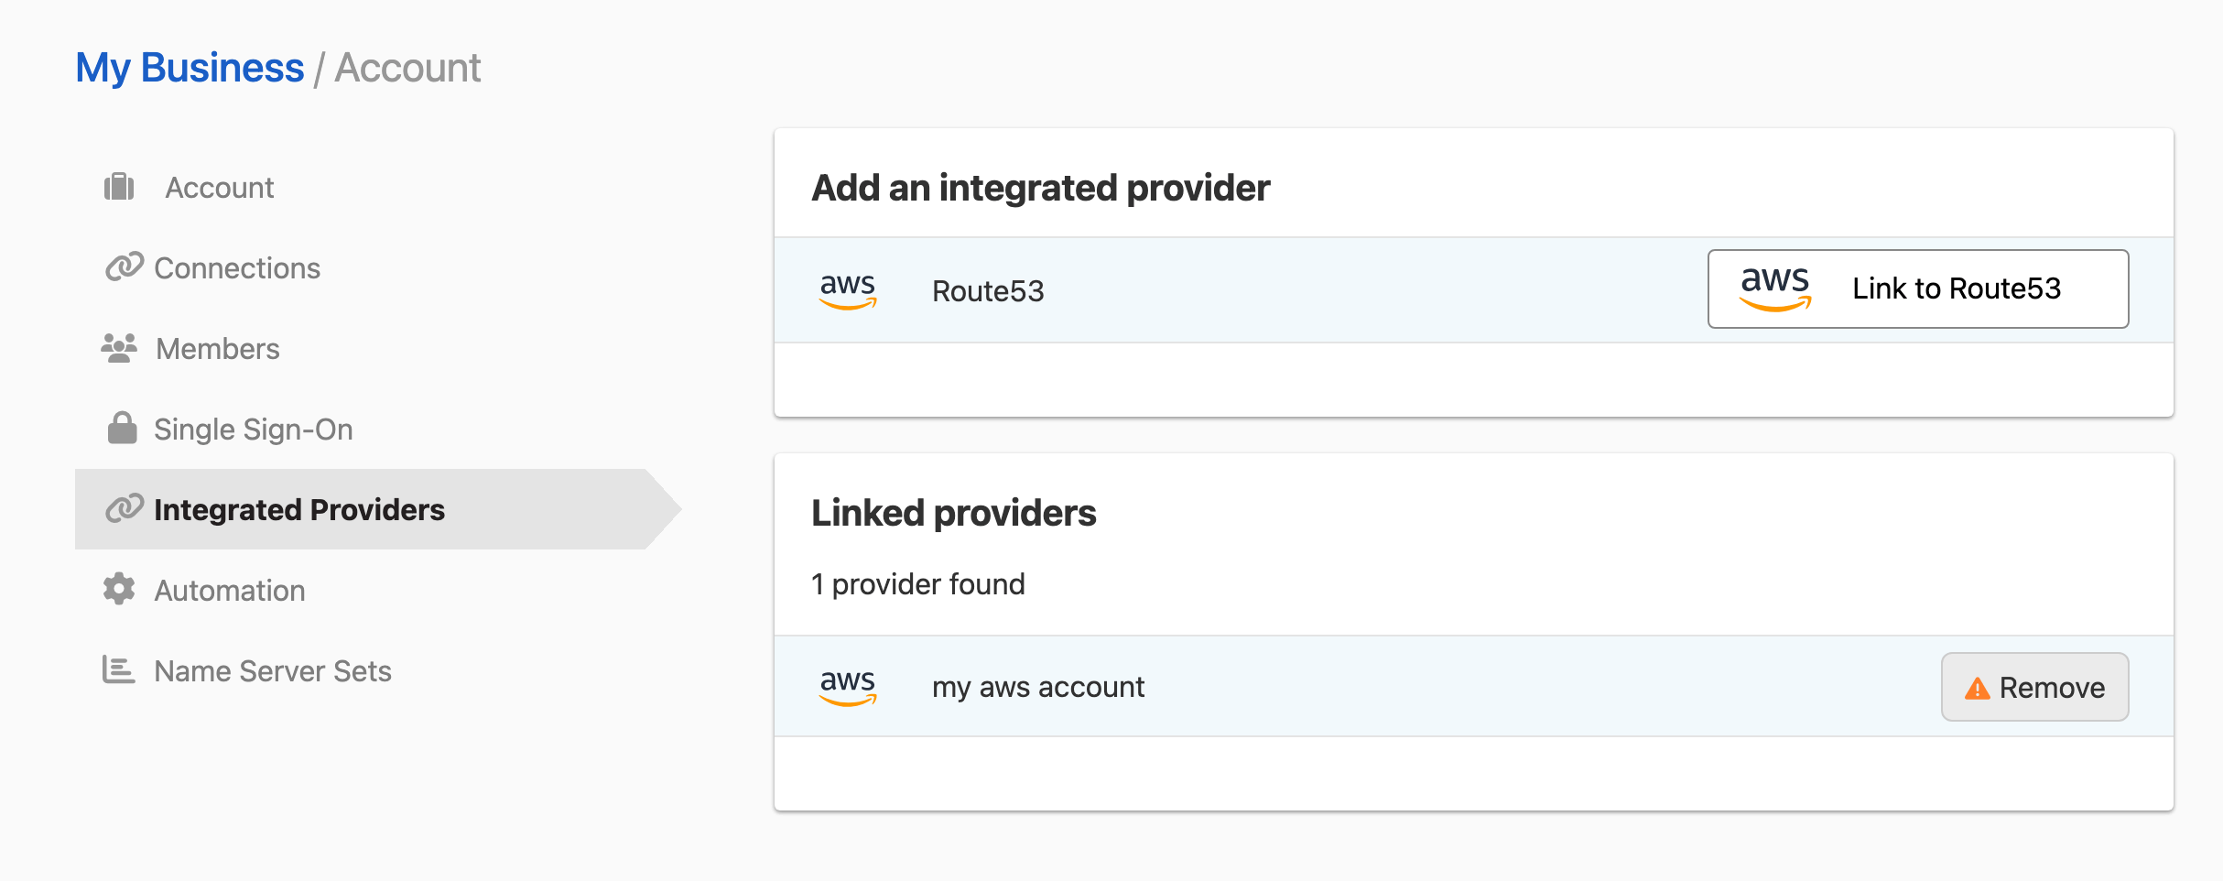Click the chain-link icon beside Connections
Image resolution: width=2223 pixels, height=881 pixels.
(x=124, y=267)
